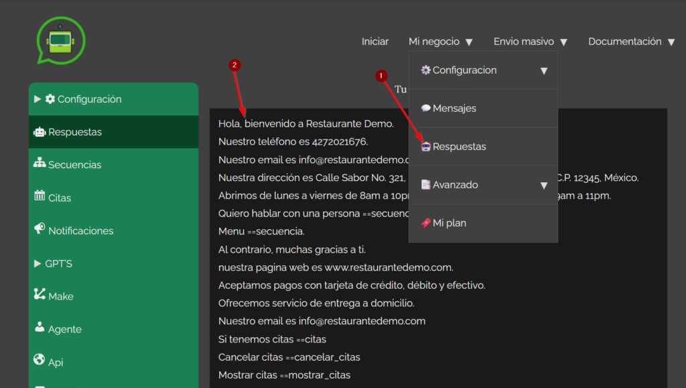
Task: Open the Envio masivo dropdown arrow
Action: coord(563,42)
